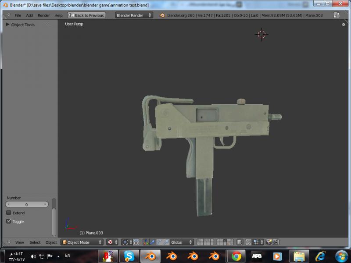
Task: Click the OpenGL render image camera icon
Action: tap(269, 242)
